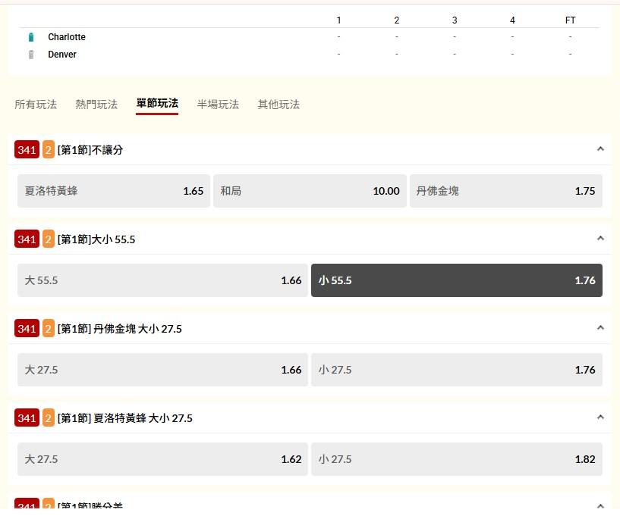Image resolution: width=620 pixels, height=516 pixels.
Task: Collapse the 第1節 不讓分 section
Action: [600, 149]
